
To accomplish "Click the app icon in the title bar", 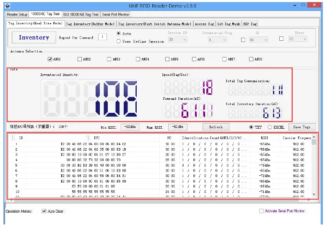I will point(8,6).
